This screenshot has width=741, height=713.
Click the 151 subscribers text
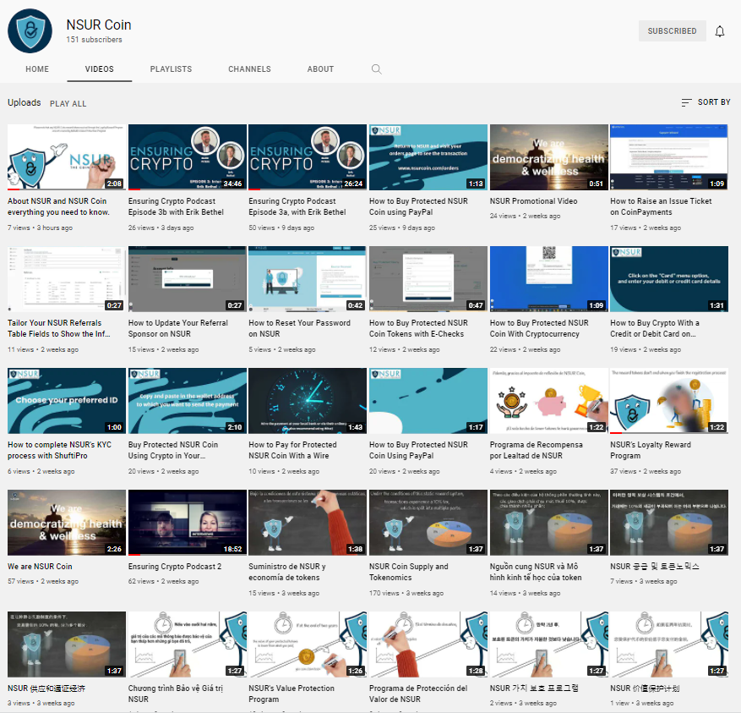pyautogui.click(x=94, y=40)
